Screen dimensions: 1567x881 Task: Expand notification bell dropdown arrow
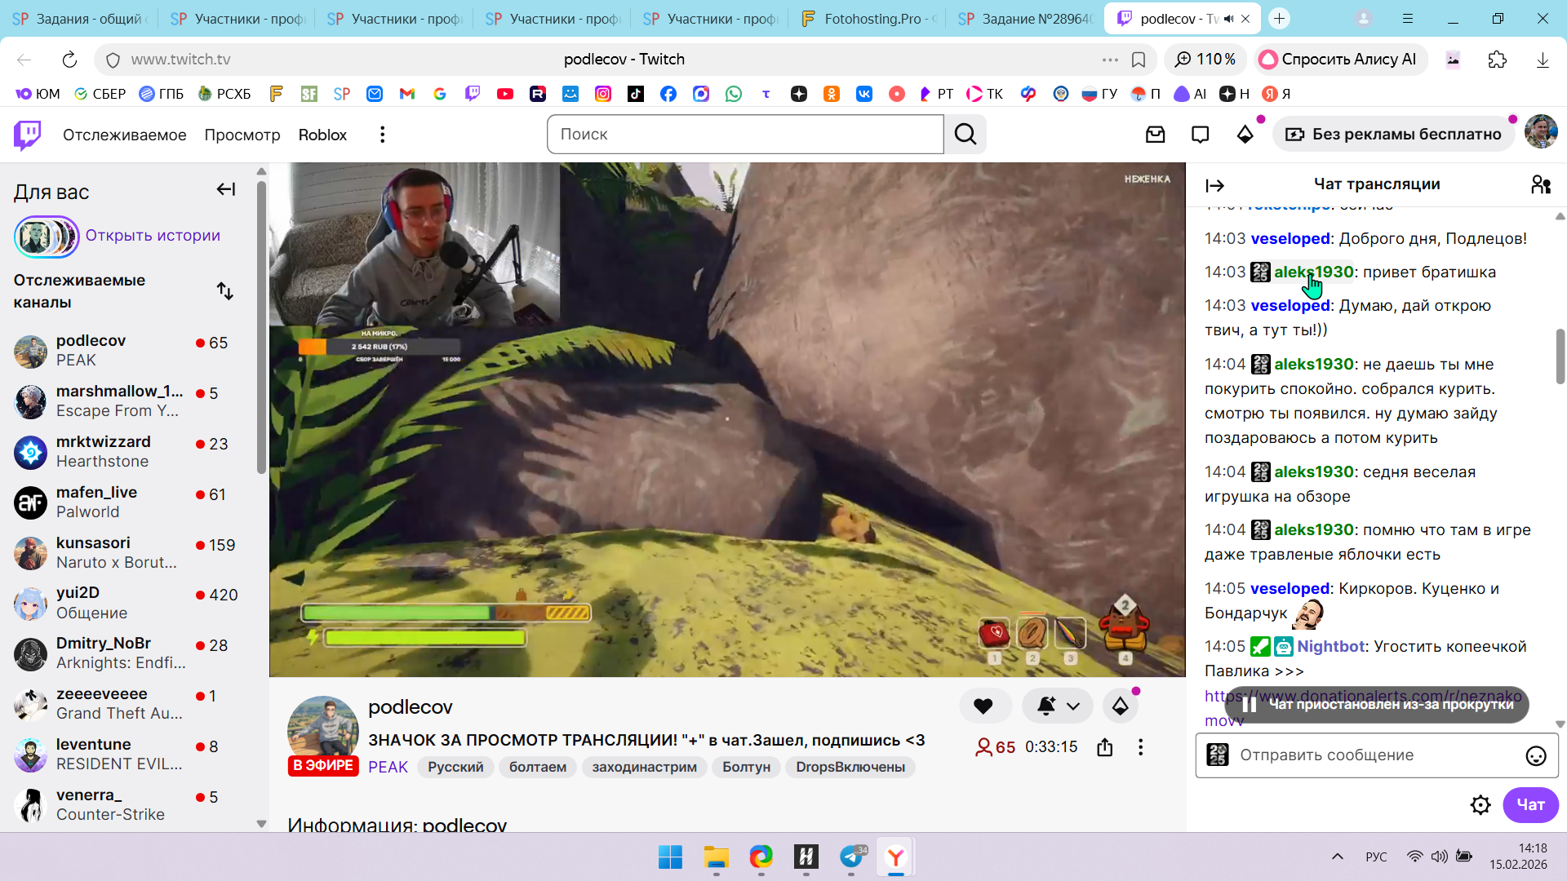[x=1073, y=706]
